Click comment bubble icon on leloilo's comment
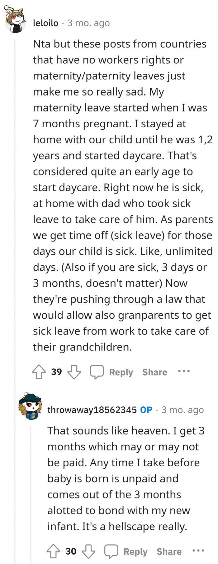The width and height of the screenshot is (218, 564). [x=97, y=372]
